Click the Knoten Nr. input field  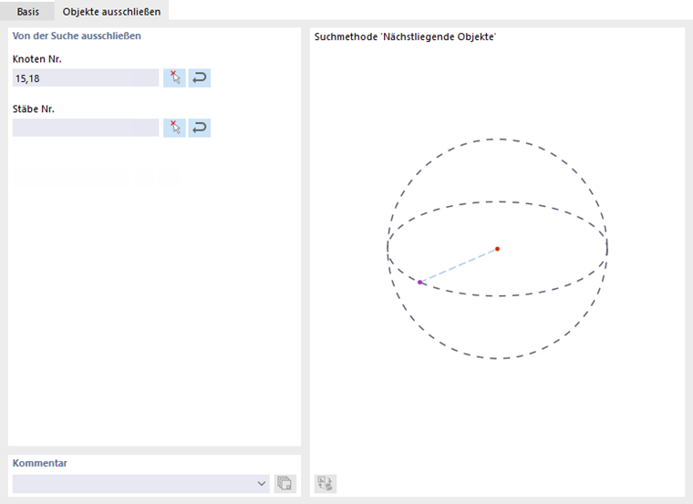click(x=86, y=78)
